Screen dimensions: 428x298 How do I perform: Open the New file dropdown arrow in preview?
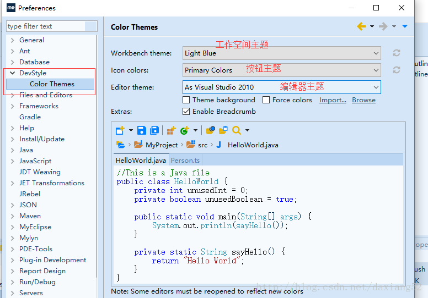pos(131,130)
